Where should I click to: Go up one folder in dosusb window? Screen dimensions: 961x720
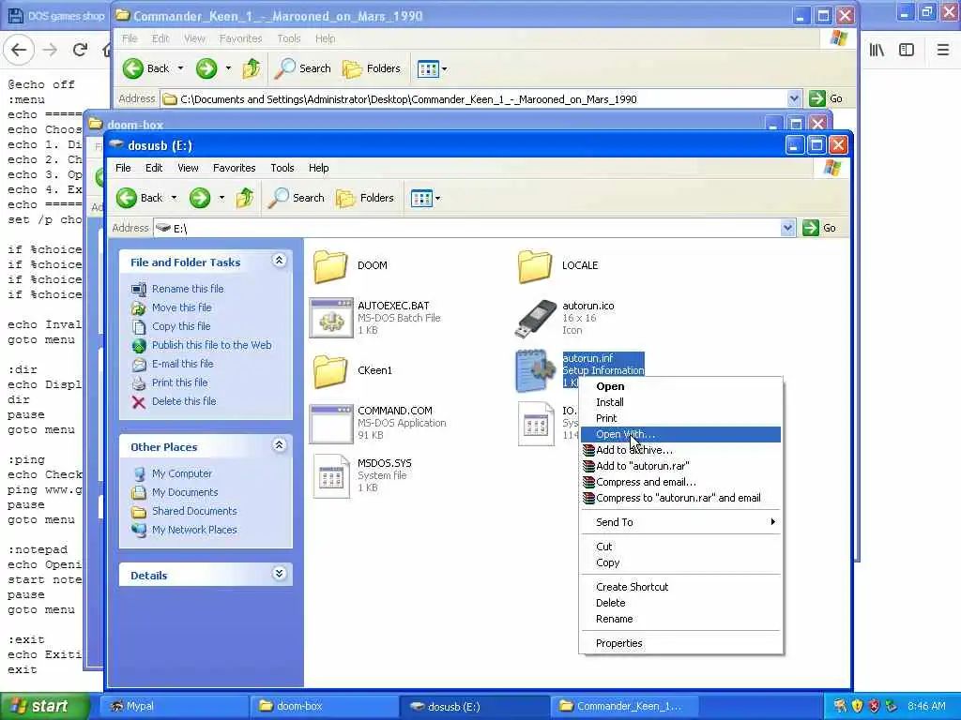[x=245, y=198]
